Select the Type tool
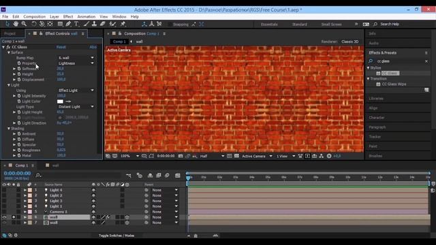This screenshot has height=245, width=436. coord(76,24)
